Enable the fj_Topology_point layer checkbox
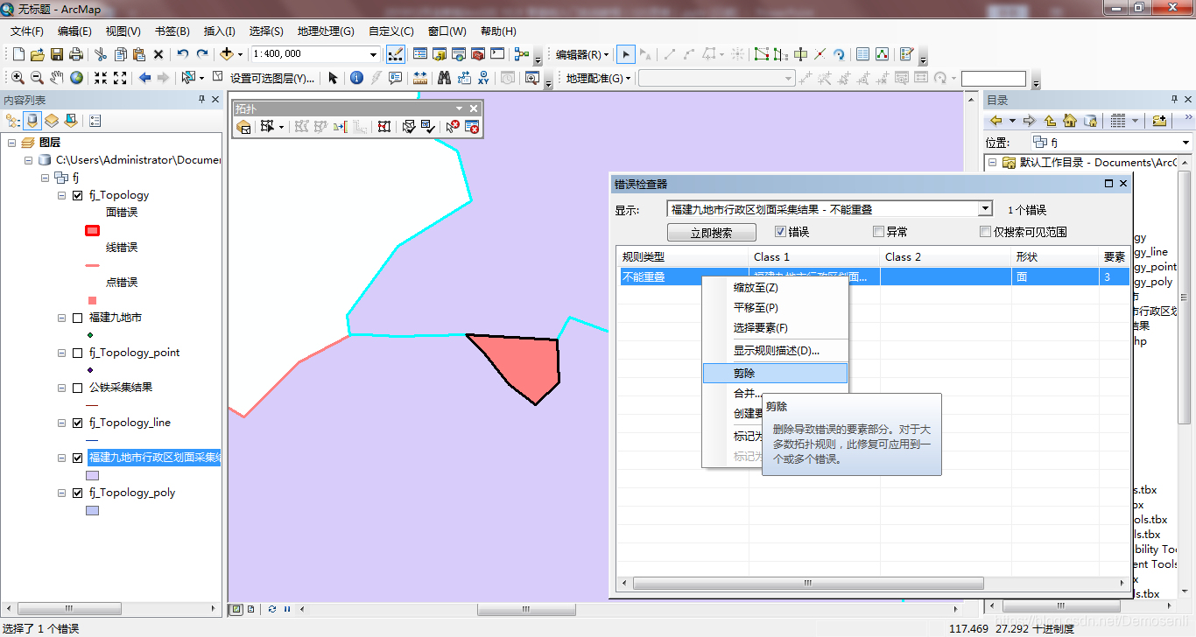The image size is (1196, 637). 77,353
